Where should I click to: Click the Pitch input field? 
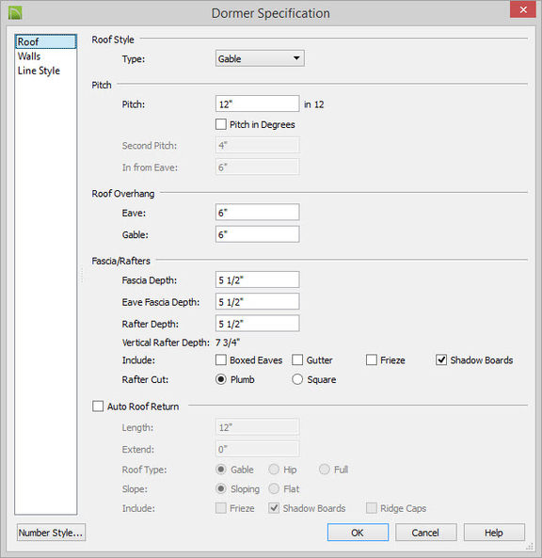[x=257, y=104]
